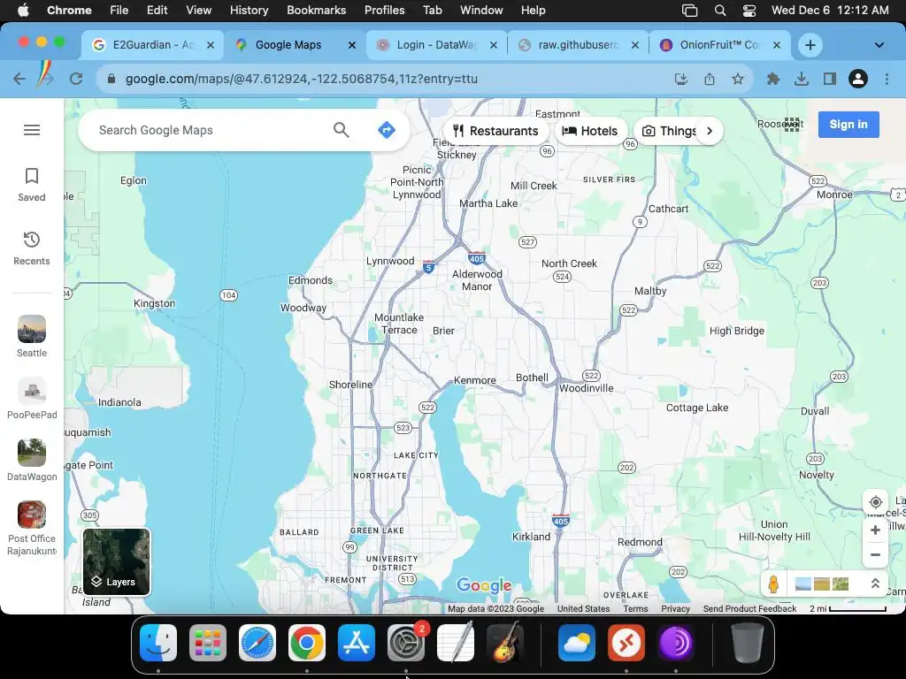Open the Profiles menu

[384, 11]
